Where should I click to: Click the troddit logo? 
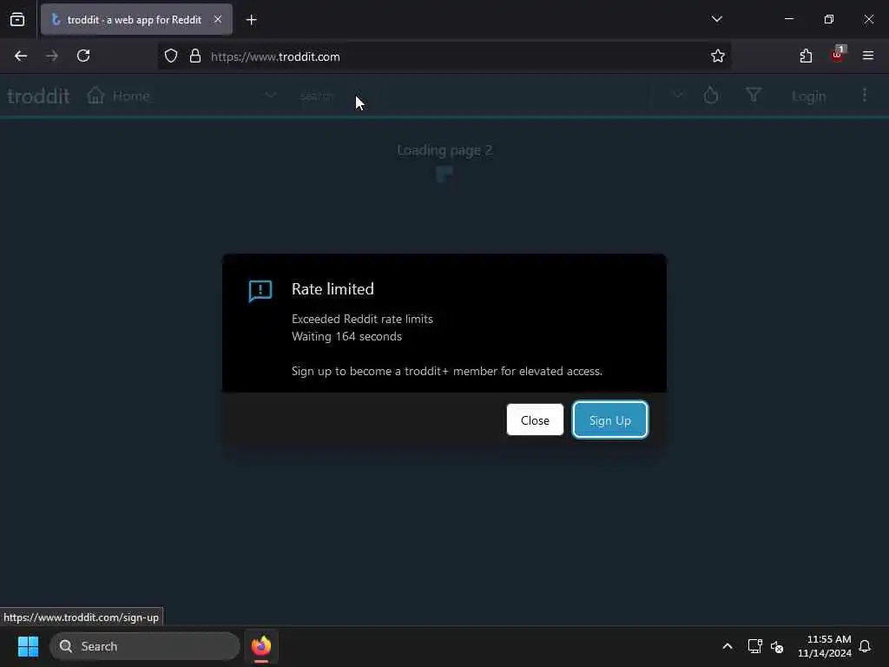[x=38, y=96]
